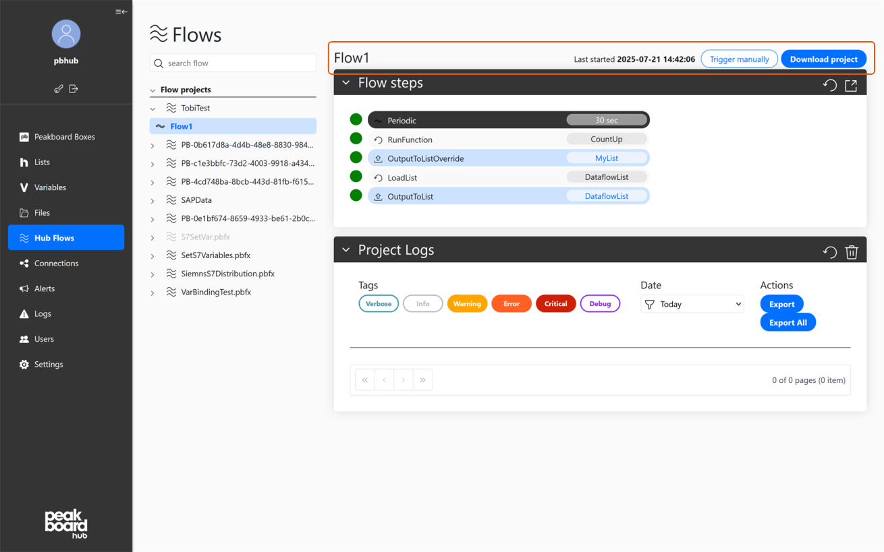Click the 30 sec Periodic progress pill
884x552 pixels.
[606, 119]
